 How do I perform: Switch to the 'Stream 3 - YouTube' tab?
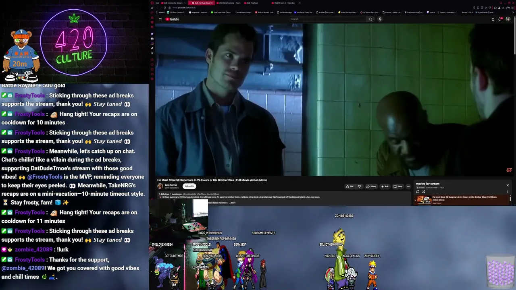[x=283, y=3]
